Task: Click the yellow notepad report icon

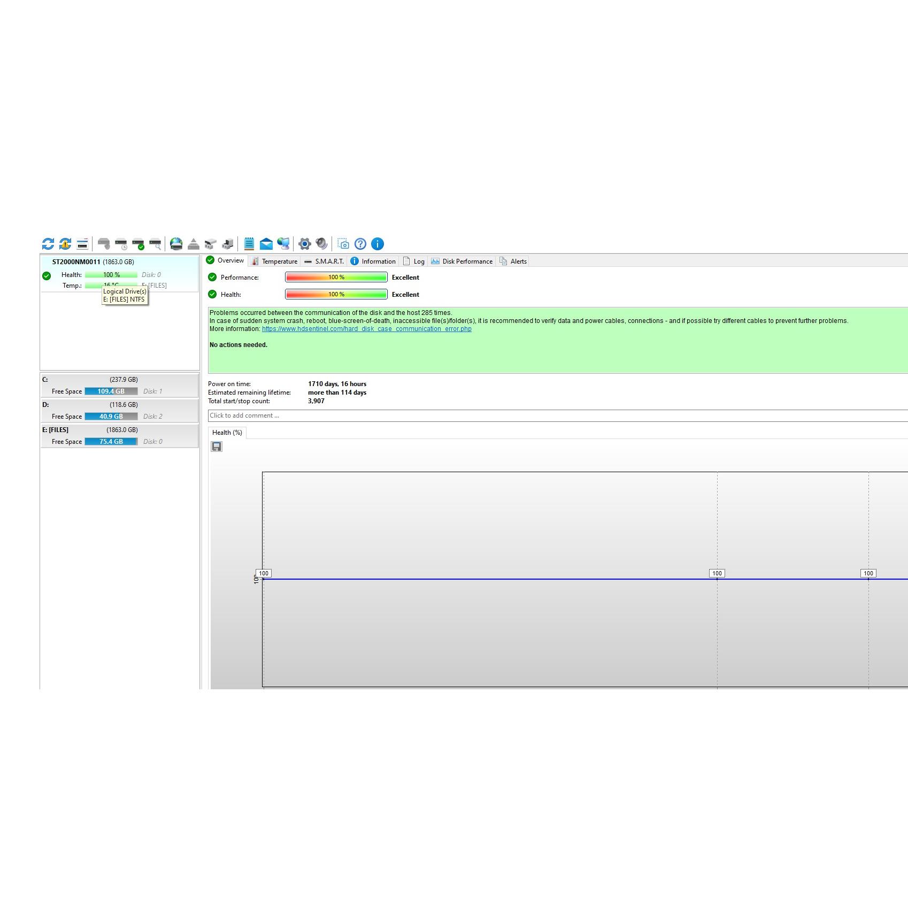Action: [x=249, y=244]
